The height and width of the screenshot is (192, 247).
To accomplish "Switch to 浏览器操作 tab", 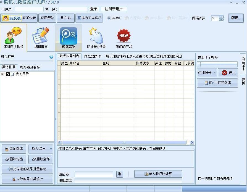I will (x=92, y=56).
